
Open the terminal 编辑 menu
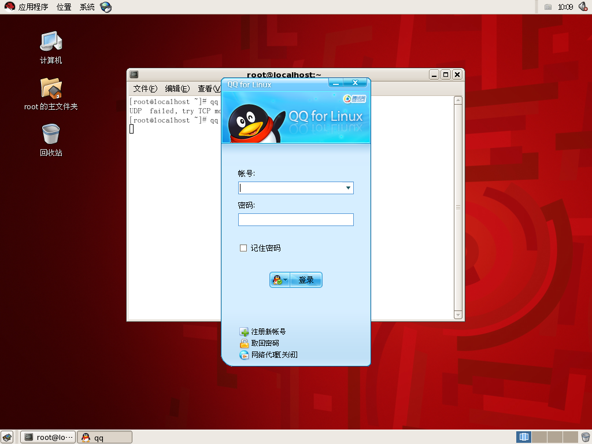point(177,88)
